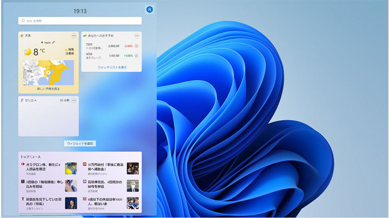Open the オミクロン株 article thumbnail

coord(71,168)
